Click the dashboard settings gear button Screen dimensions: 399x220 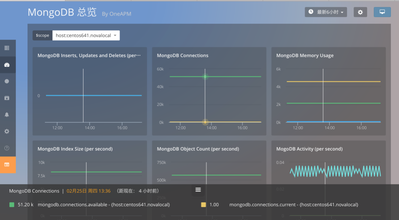[x=360, y=12]
